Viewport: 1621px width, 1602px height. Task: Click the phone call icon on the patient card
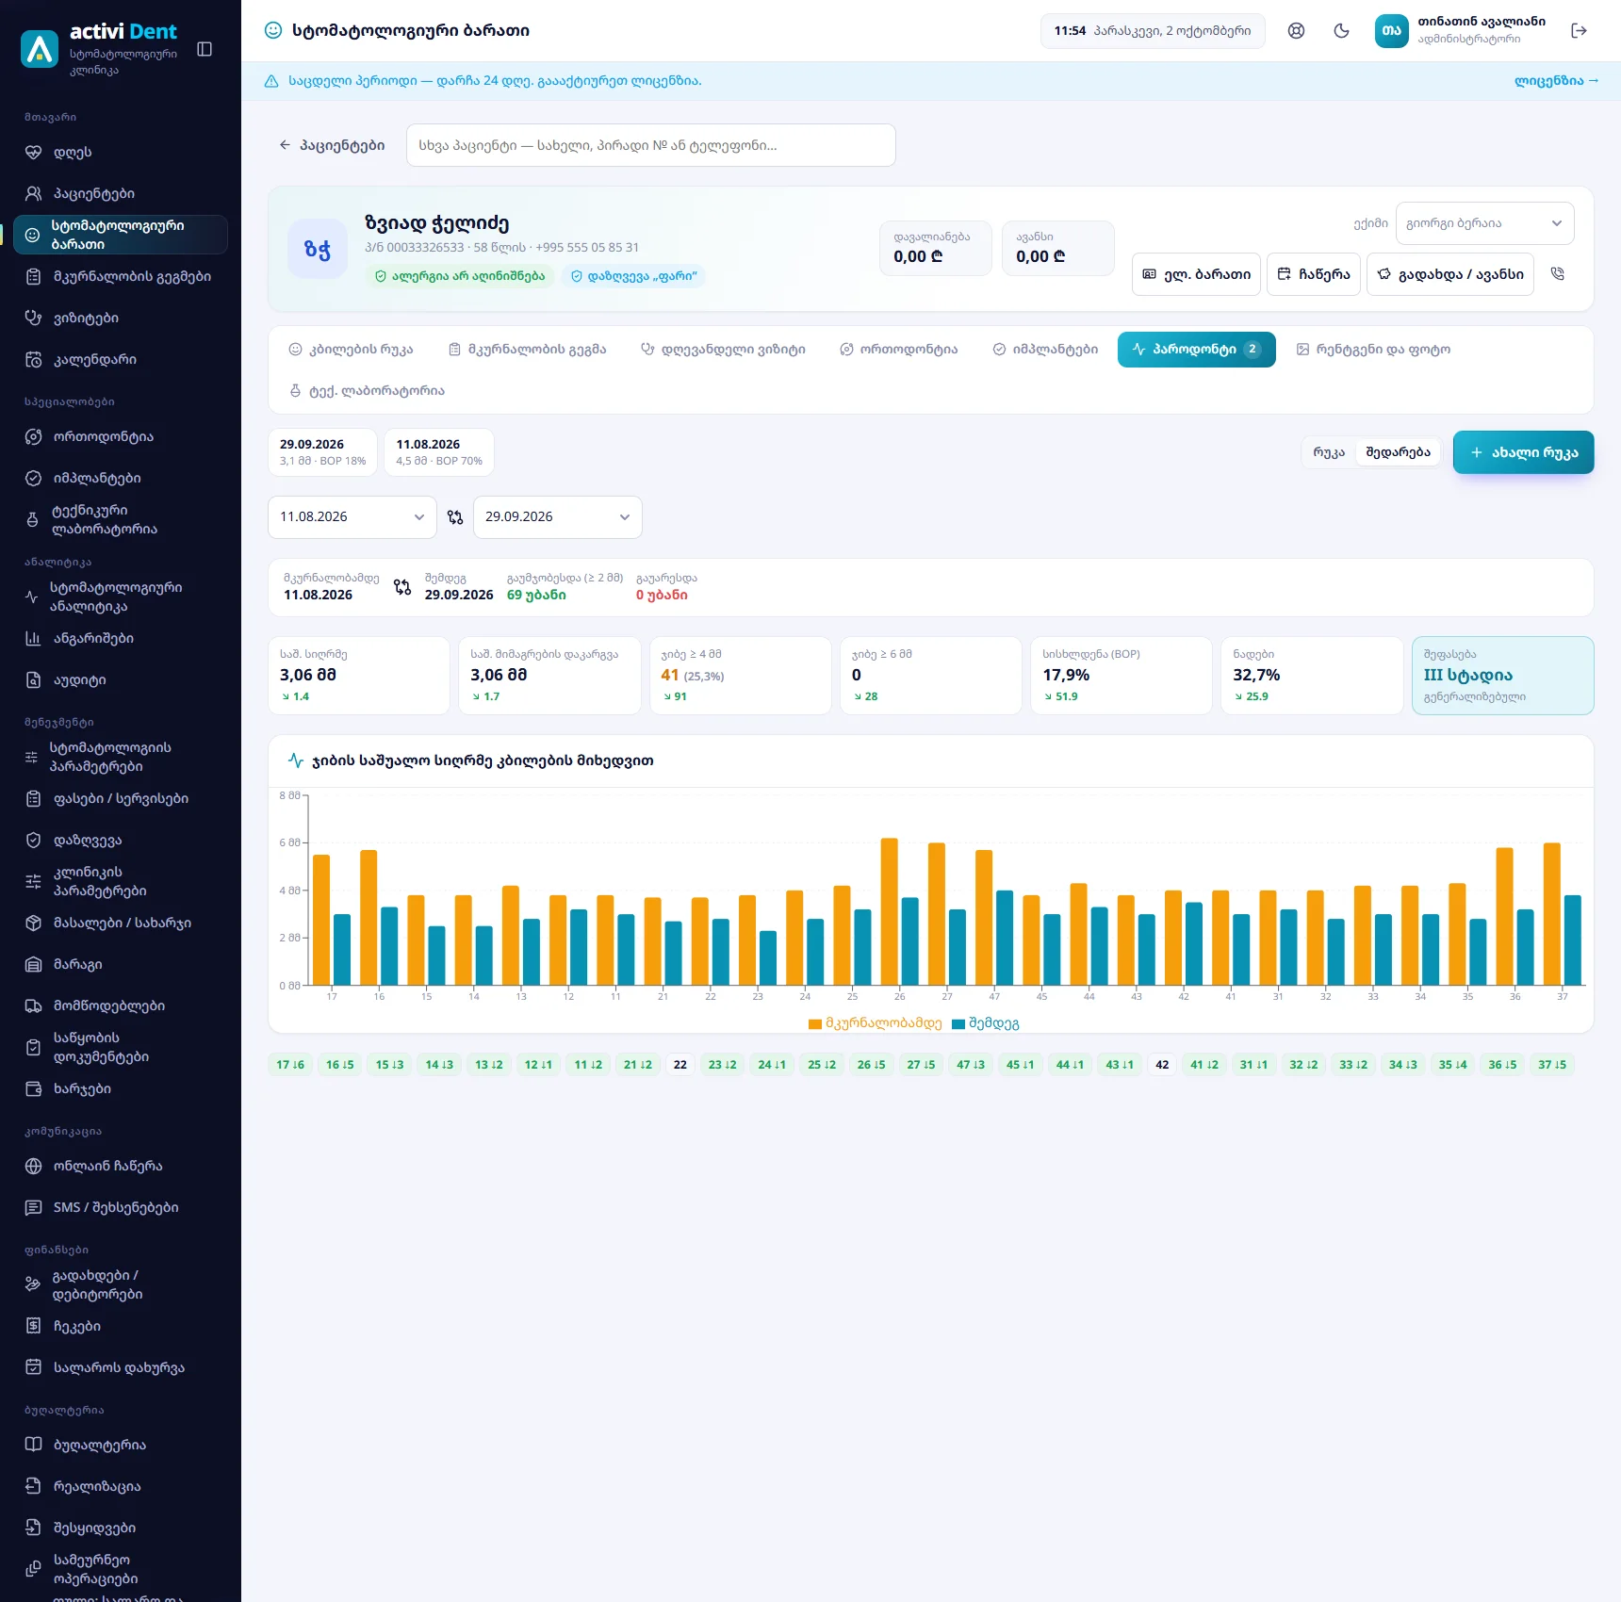pyautogui.click(x=1557, y=274)
